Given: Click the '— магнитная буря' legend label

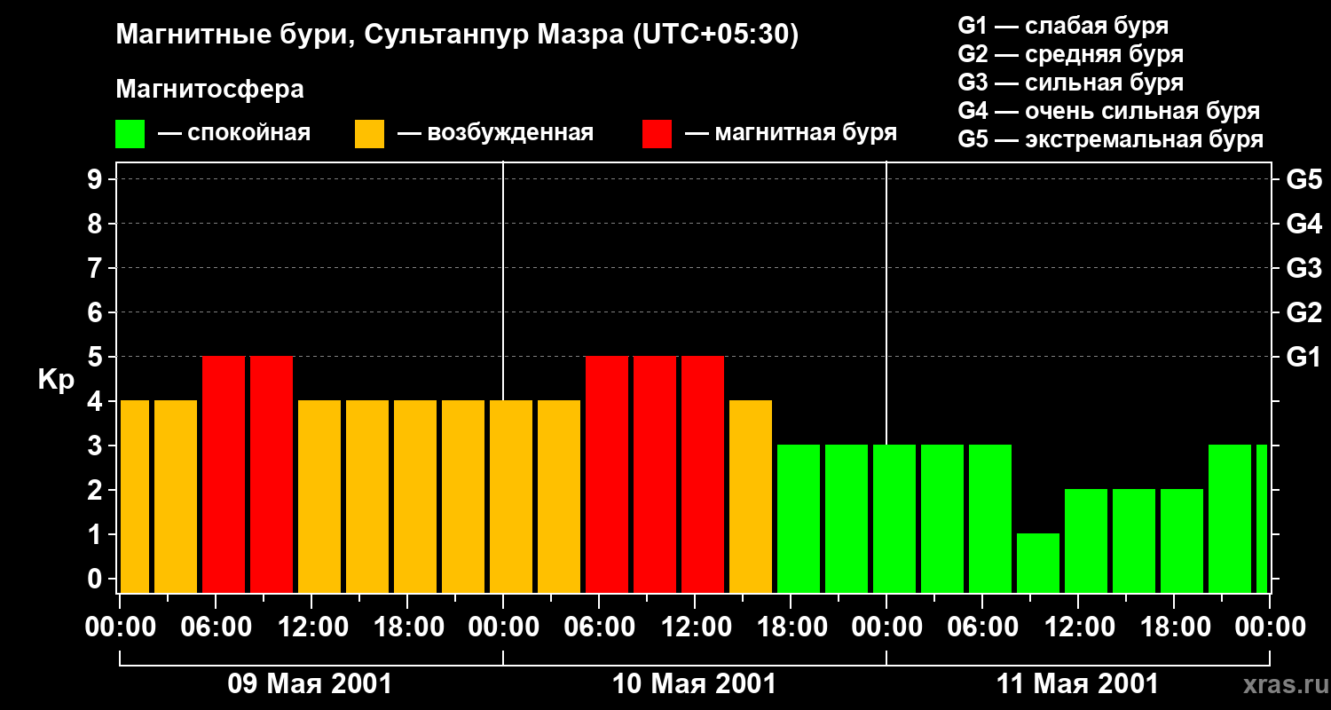Looking at the screenshot, I should point(791,133).
